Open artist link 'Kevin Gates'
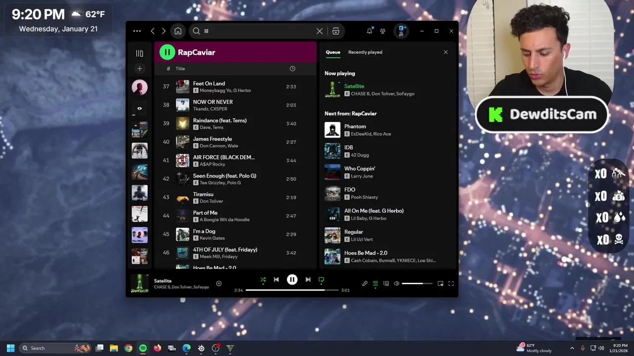Screen dimensions: 634x356 click(212, 238)
